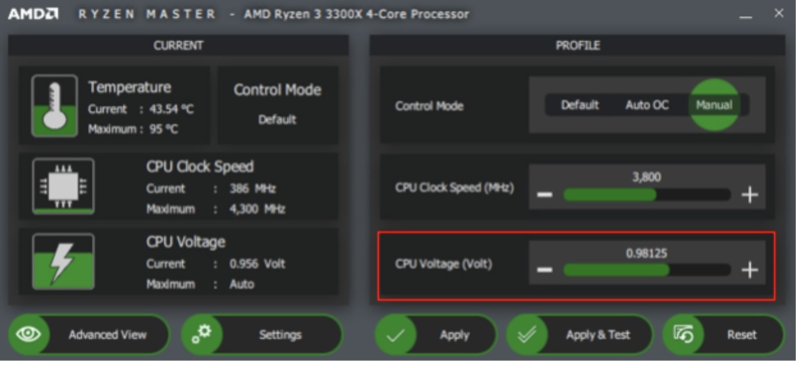Click the CPU Voltage slider bar
This screenshot has height=368, width=808.
click(x=646, y=270)
